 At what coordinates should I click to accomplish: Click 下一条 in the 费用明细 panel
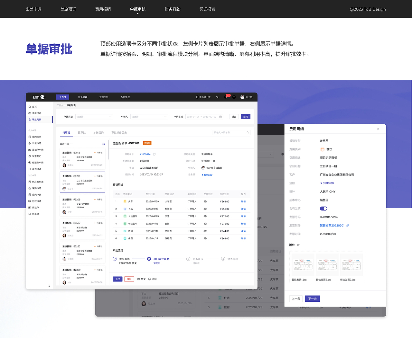[312, 299]
